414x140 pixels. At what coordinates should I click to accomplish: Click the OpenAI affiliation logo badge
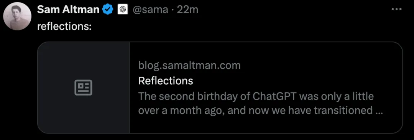point(123,10)
